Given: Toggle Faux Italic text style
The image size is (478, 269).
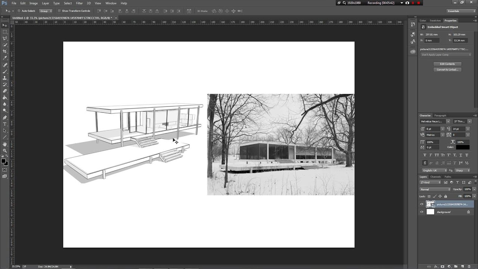Looking at the screenshot, I should [x=431, y=155].
